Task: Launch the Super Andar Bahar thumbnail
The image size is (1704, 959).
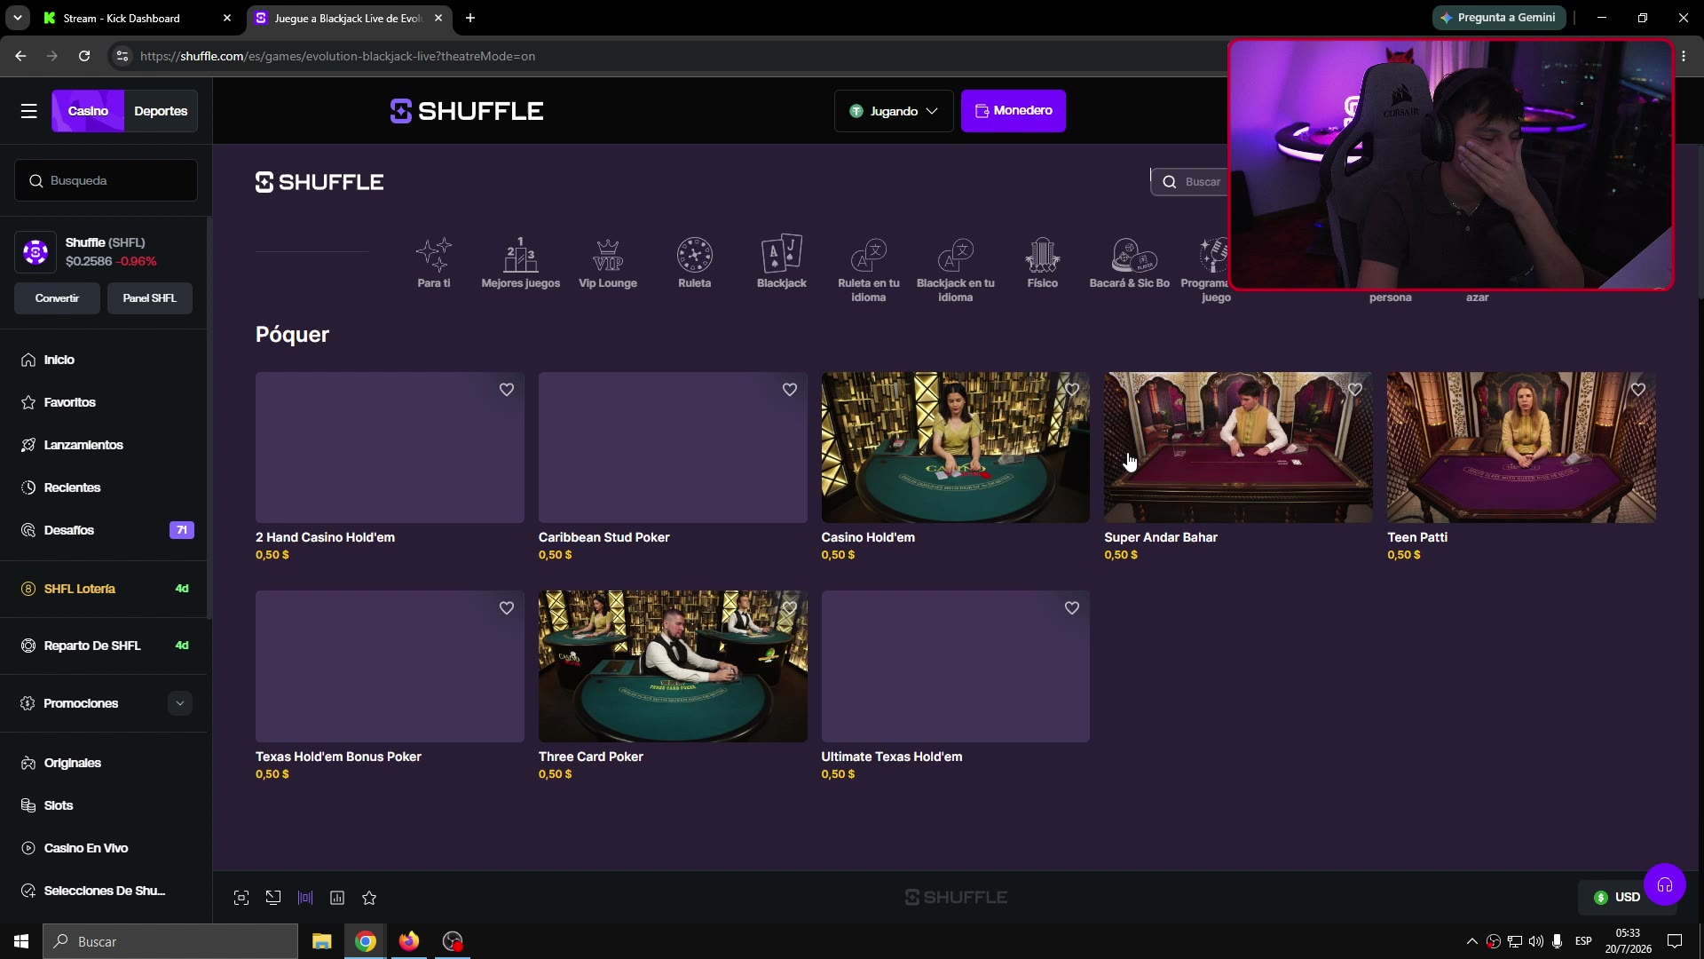Action: 1238,448
